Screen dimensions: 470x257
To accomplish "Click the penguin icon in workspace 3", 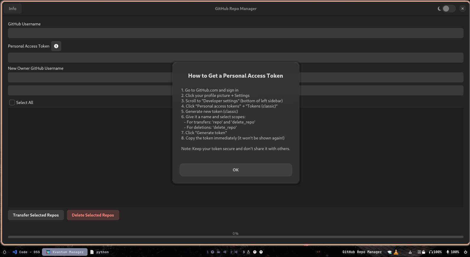I will tap(248, 252).
